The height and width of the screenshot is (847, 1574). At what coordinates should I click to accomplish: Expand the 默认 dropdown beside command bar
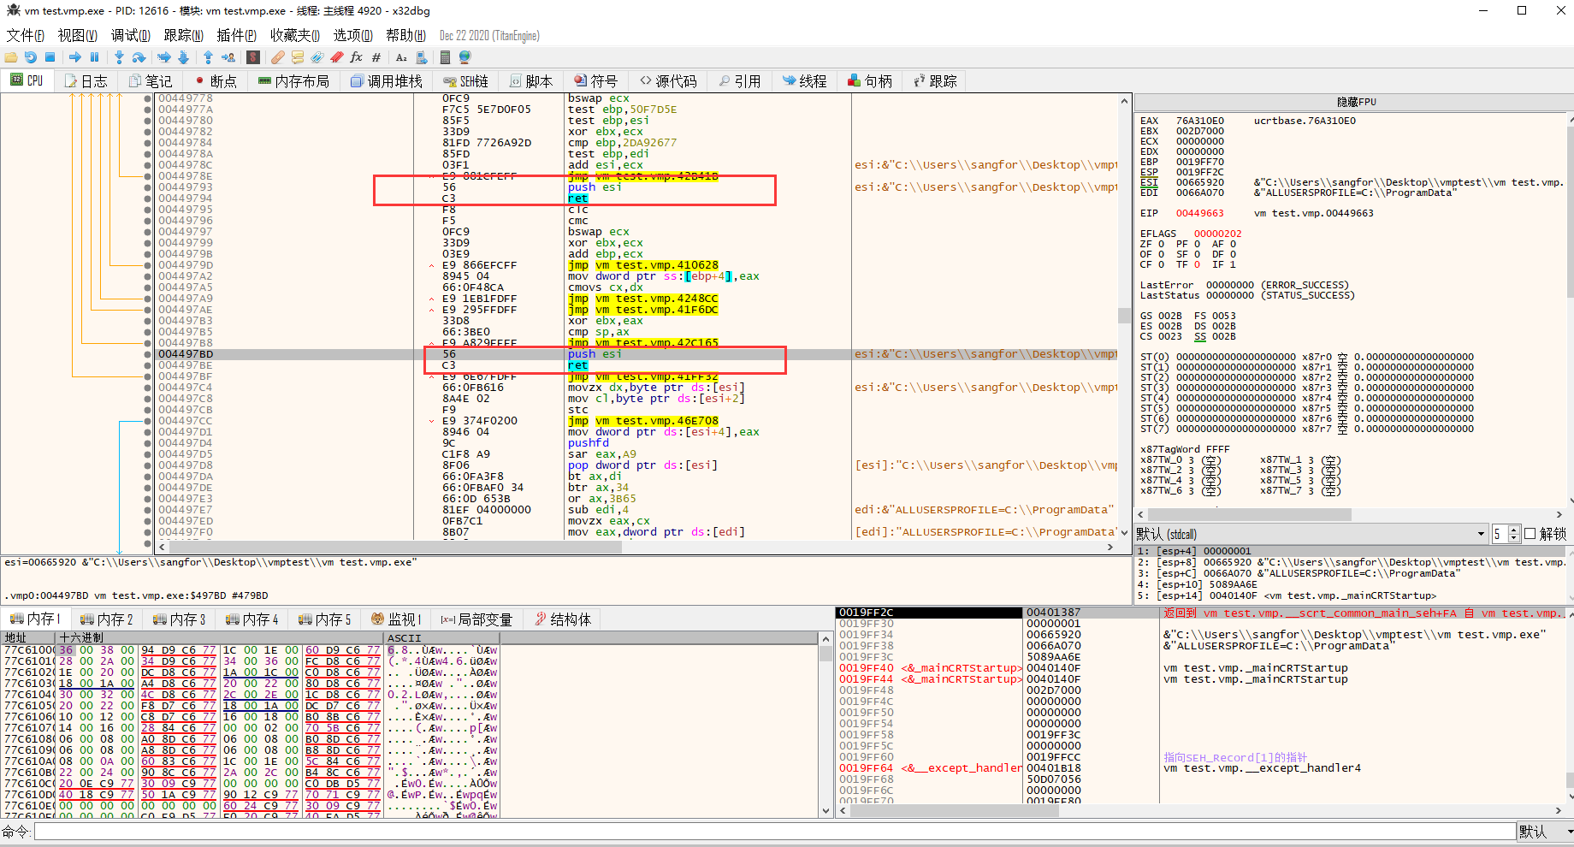[1545, 832]
